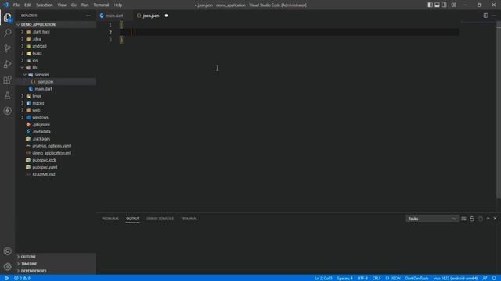Click the VS Code logo icon
501x281 pixels.
point(6,5)
